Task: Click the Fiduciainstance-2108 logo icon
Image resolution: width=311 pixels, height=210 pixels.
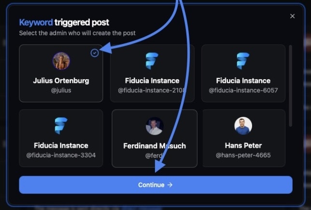Action: pos(152,61)
